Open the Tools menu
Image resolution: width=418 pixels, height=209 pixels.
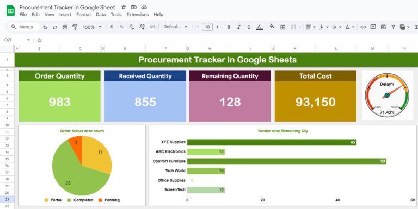(116, 15)
